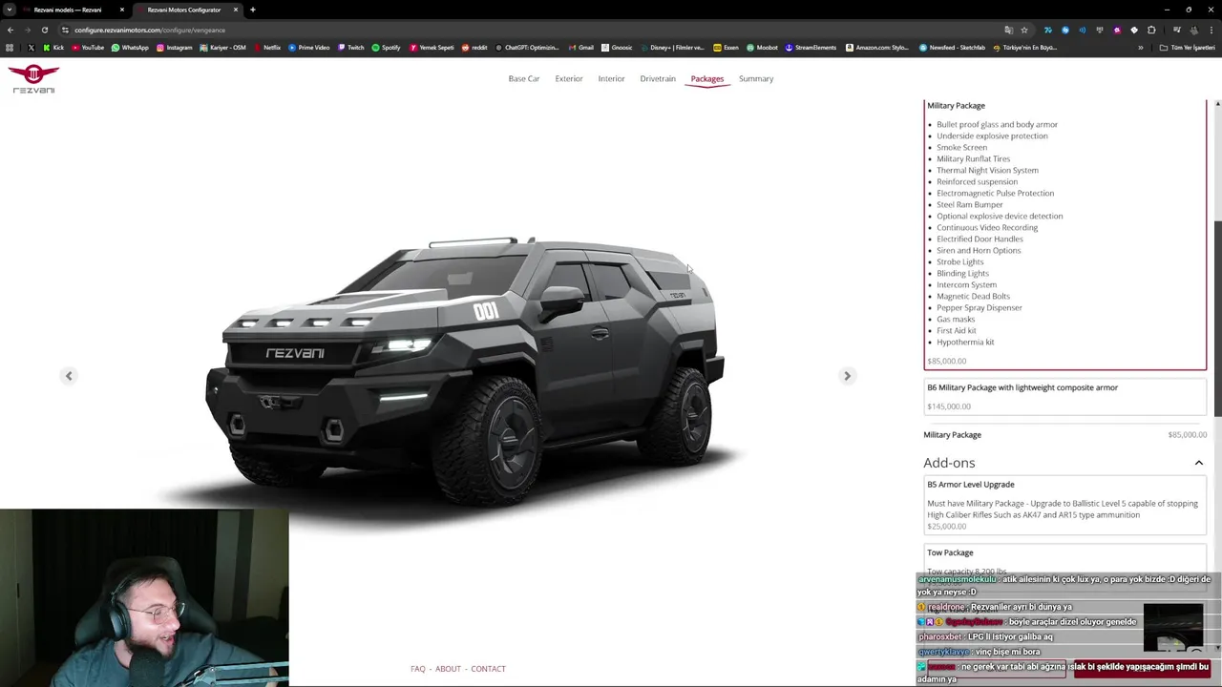This screenshot has width=1222, height=687.
Task: Open Chrome three-dot menu
Action: pos(1211,30)
